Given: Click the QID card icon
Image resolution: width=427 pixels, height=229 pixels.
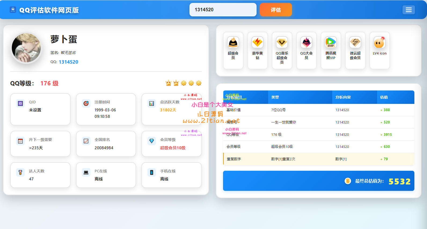Looking at the screenshot, I should pyautogui.click(x=20, y=103).
